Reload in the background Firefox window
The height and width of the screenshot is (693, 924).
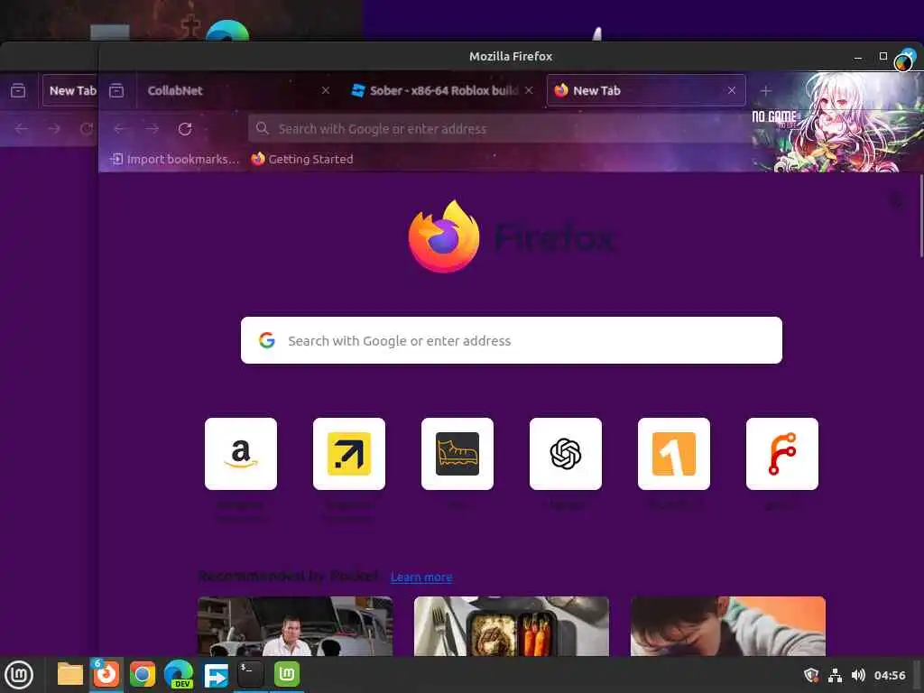pos(87,128)
